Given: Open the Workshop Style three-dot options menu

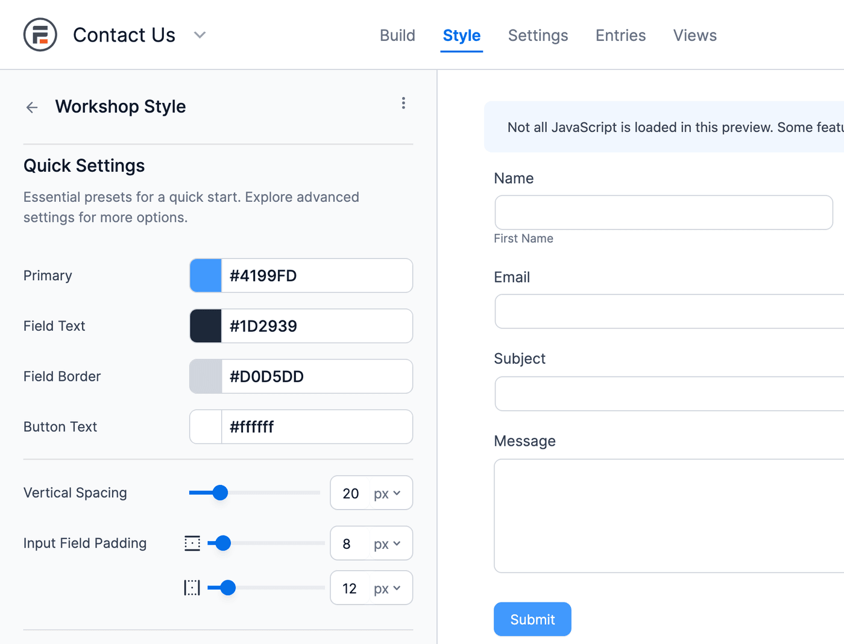Looking at the screenshot, I should [403, 103].
